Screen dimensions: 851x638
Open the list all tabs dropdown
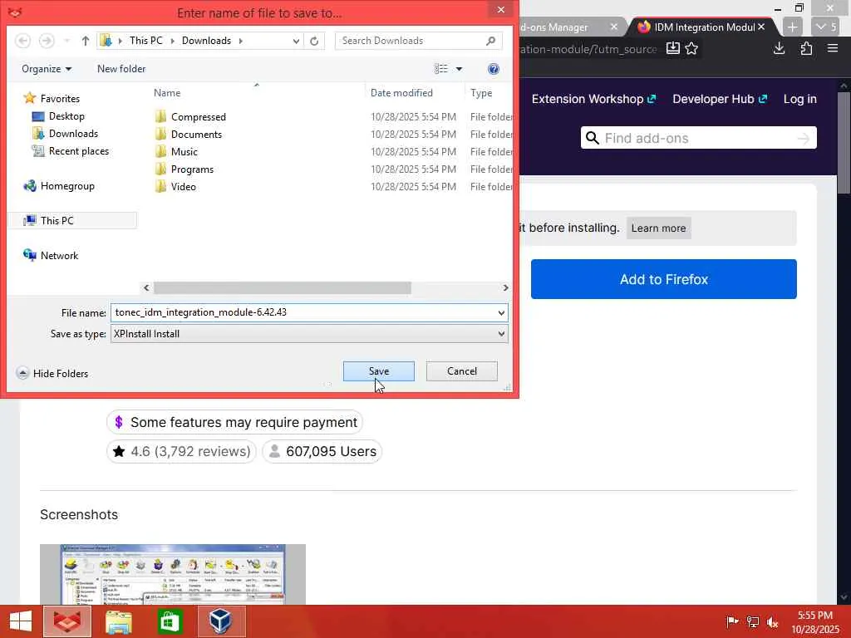click(x=826, y=27)
